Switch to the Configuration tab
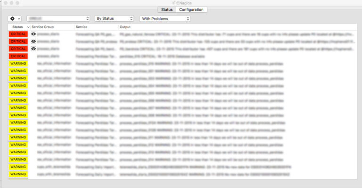The height and width of the screenshot is (188, 362). [191, 9]
